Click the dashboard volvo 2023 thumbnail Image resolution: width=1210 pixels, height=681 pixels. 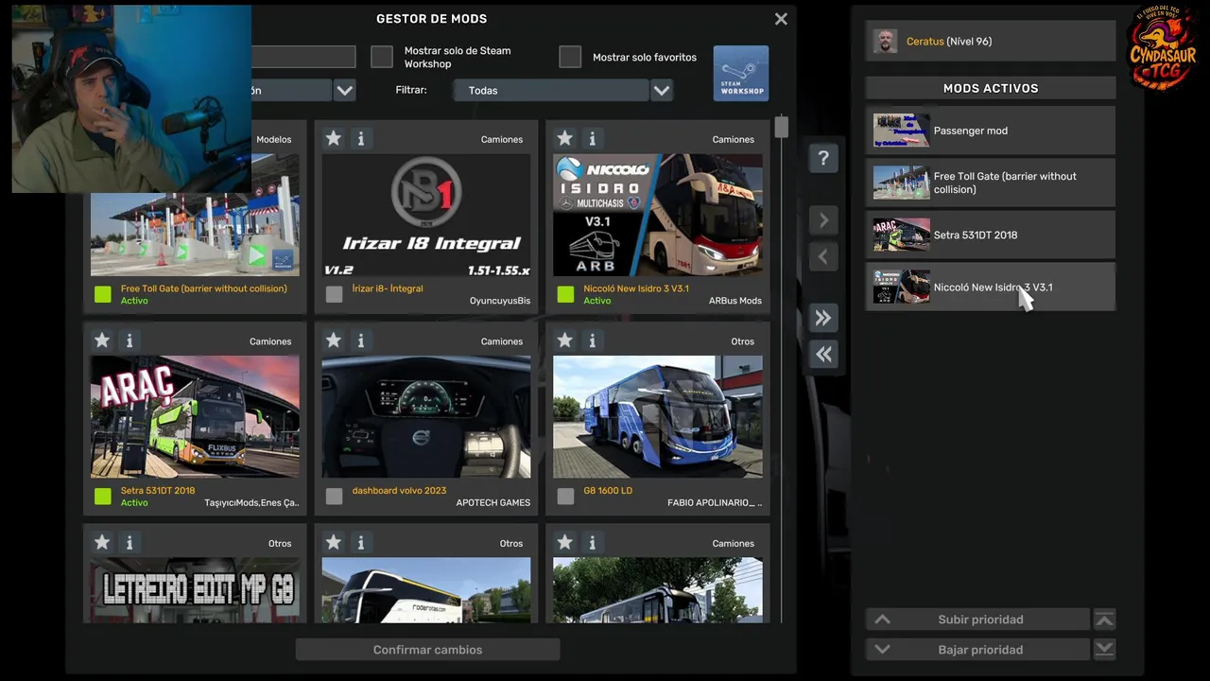tap(426, 416)
